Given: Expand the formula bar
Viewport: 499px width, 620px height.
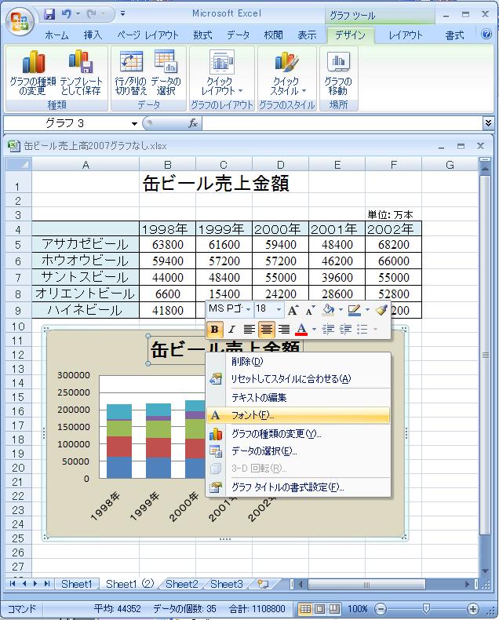Looking at the screenshot, I should (488, 123).
